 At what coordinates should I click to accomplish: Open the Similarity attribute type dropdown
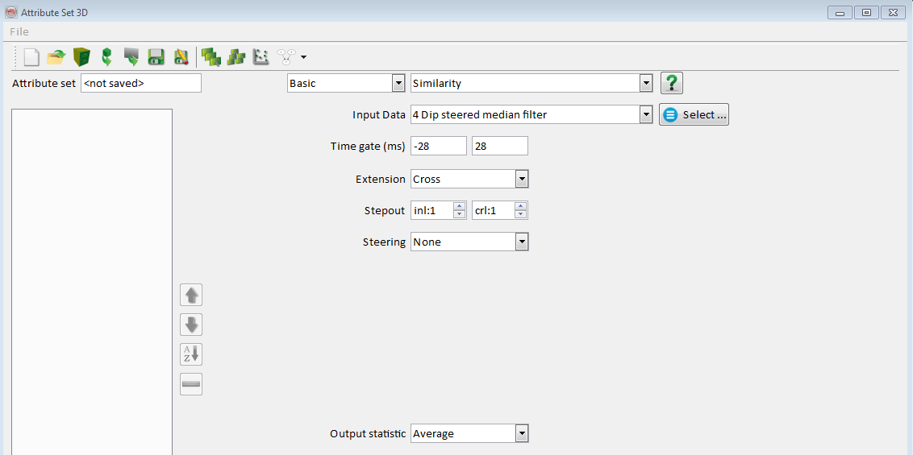click(645, 83)
